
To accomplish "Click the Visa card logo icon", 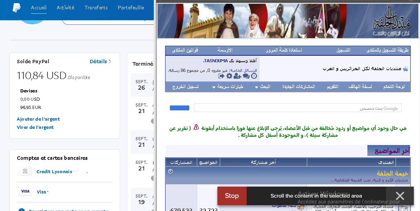I will pos(25,191).
